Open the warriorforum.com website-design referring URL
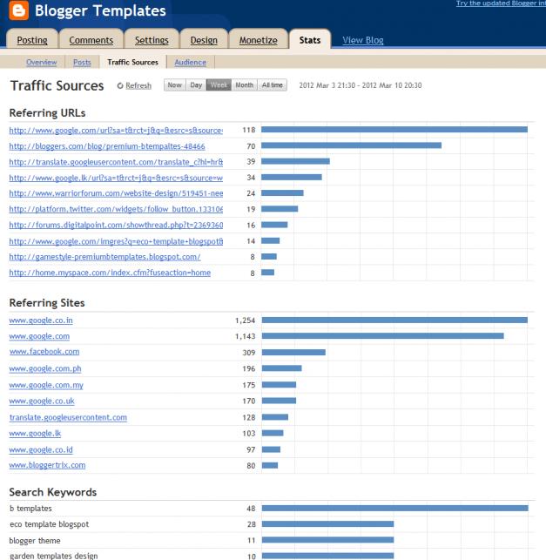Screen dimensions: 546x560 (116, 193)
